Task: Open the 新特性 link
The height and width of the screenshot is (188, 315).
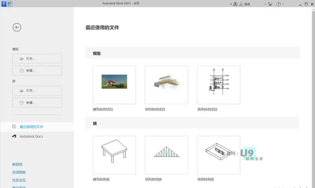Action: [x=17, y=164]
